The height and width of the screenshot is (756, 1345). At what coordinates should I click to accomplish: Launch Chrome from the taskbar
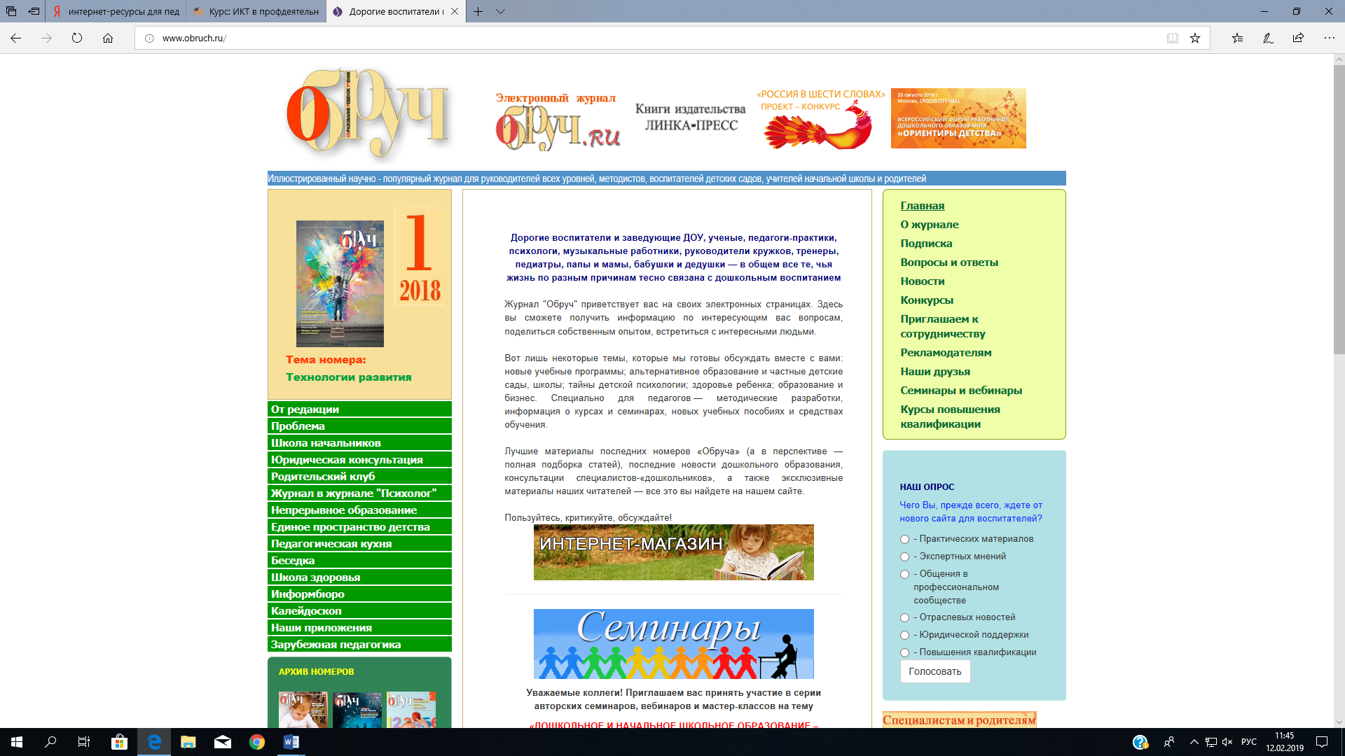[257, 742]
